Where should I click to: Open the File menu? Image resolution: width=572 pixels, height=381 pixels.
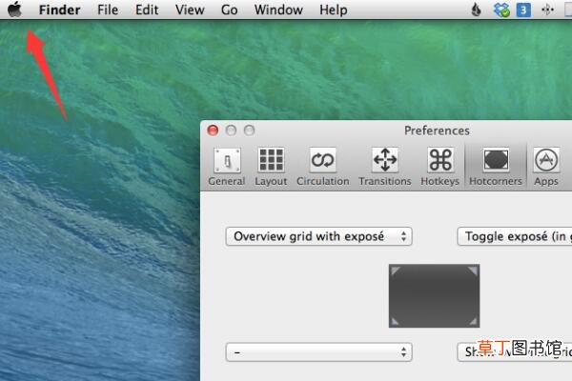click(x=108, y=10)
